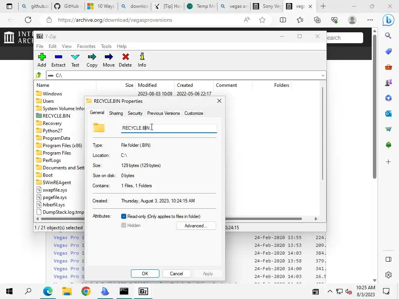Open Edge sidebar settings gear
399x299 pixels.
click(x=388, y=275)
